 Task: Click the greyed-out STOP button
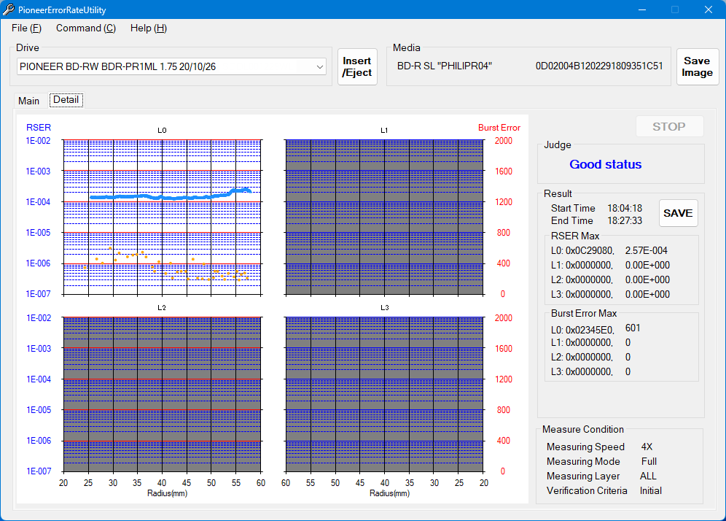668,126
